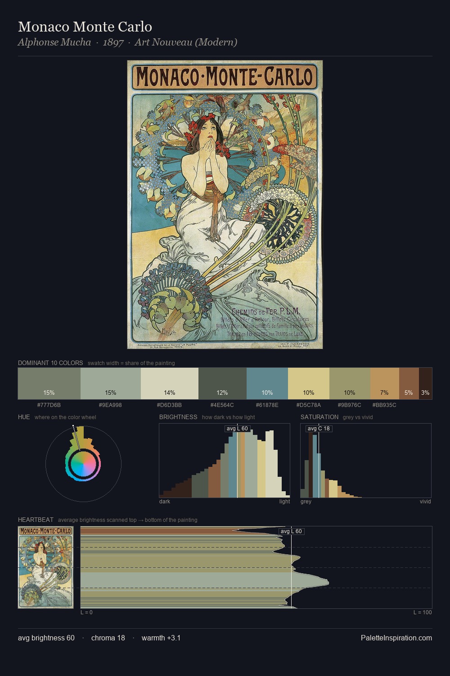Click the hex code #61878E text
Screen dimensions: 450x676
click(267, 405)
